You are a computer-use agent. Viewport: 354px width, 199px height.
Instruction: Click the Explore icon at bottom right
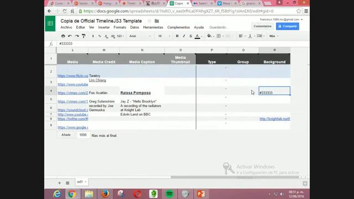[305, 184]
